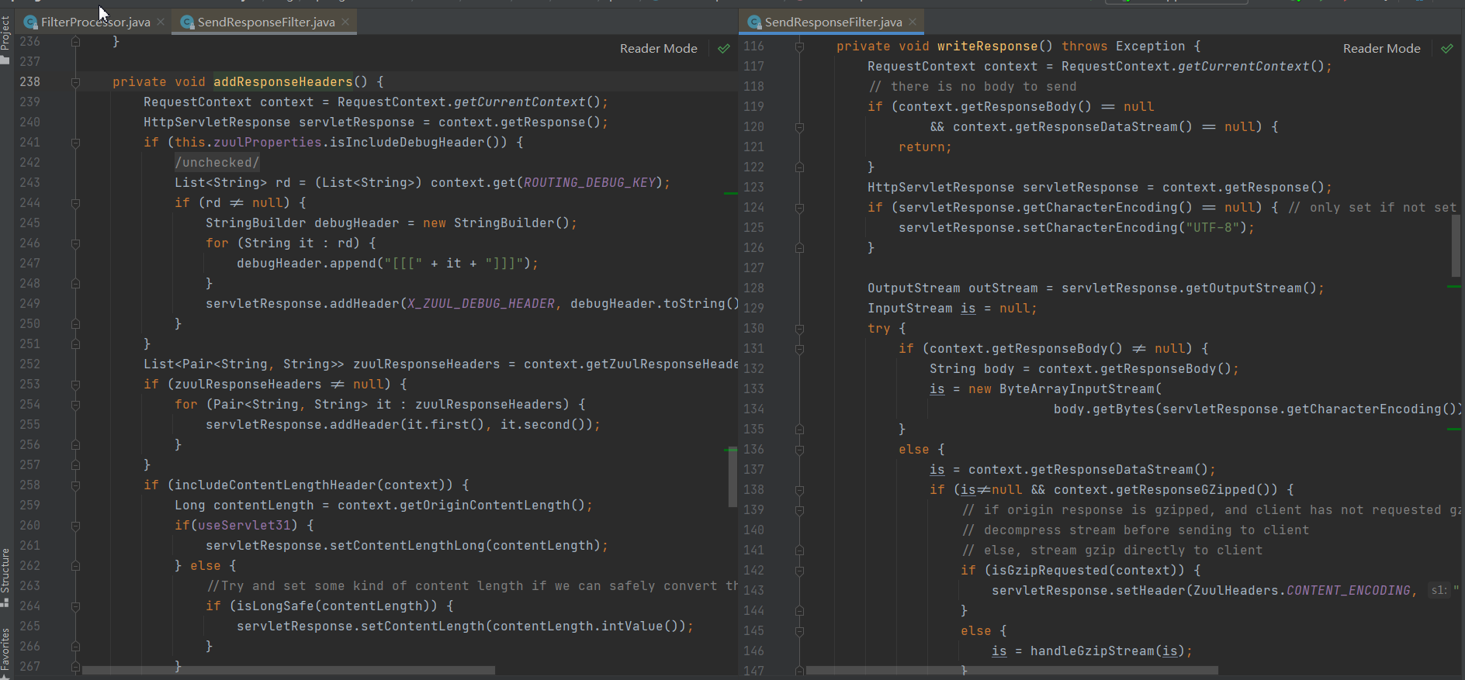Select the left pane SendResponseFilter.java tab
This screenshot has height=680, width=1465.
point(265,22)
